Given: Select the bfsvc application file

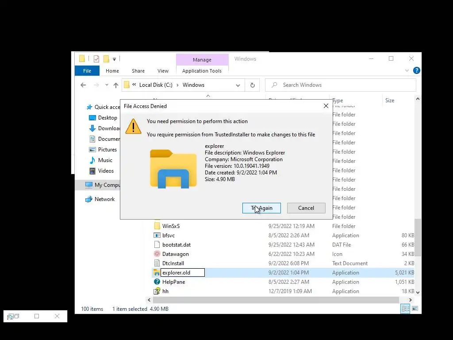Looking at the screenshot, I should pos(169,236).
